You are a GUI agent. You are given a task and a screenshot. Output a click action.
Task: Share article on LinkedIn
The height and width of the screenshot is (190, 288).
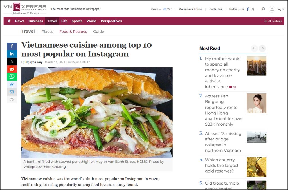point(12,54)
